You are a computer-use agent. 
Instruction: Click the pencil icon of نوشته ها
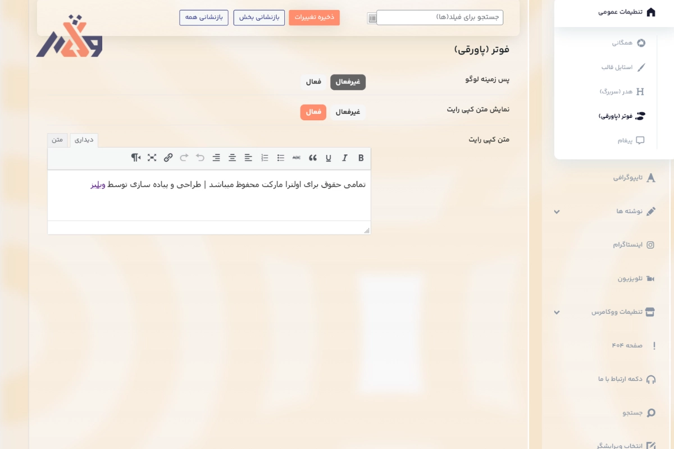pos(651,212)
